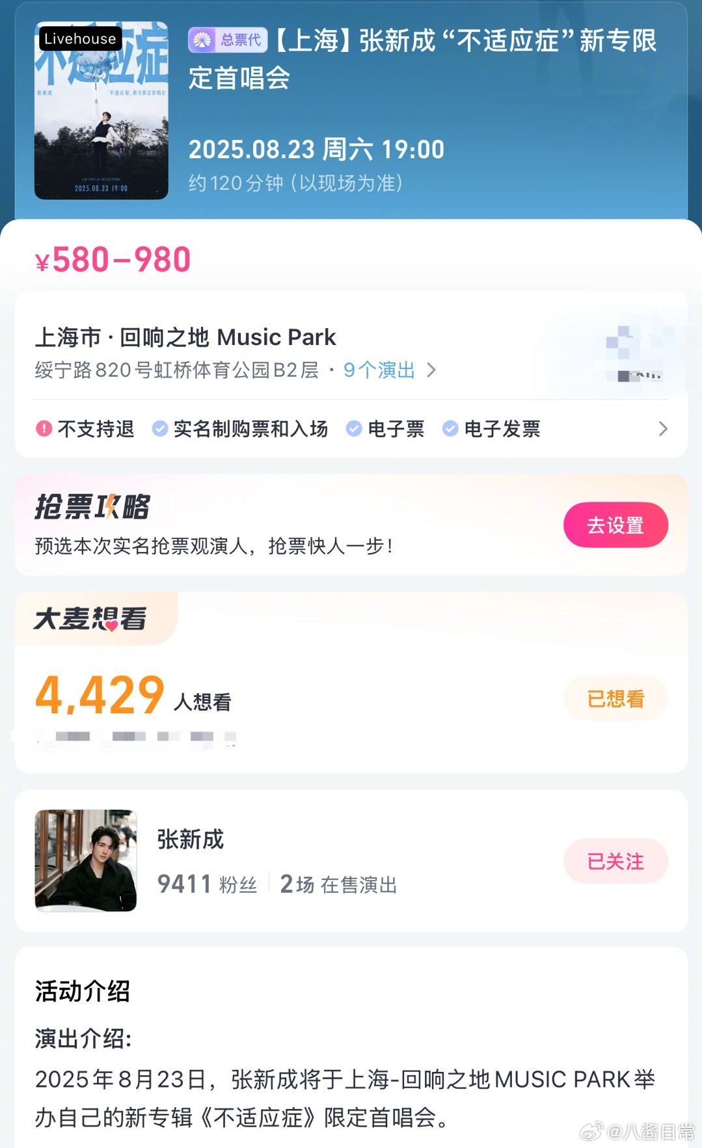Tap the 抢票攻略 lightning title logo

pos(92,507)
